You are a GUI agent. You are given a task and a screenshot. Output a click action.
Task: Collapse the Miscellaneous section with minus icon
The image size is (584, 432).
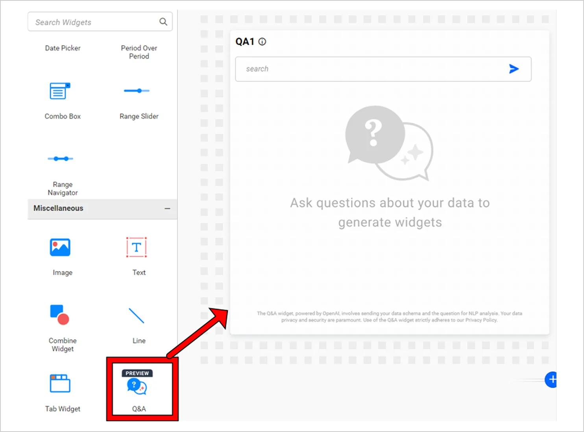(167, 209)
